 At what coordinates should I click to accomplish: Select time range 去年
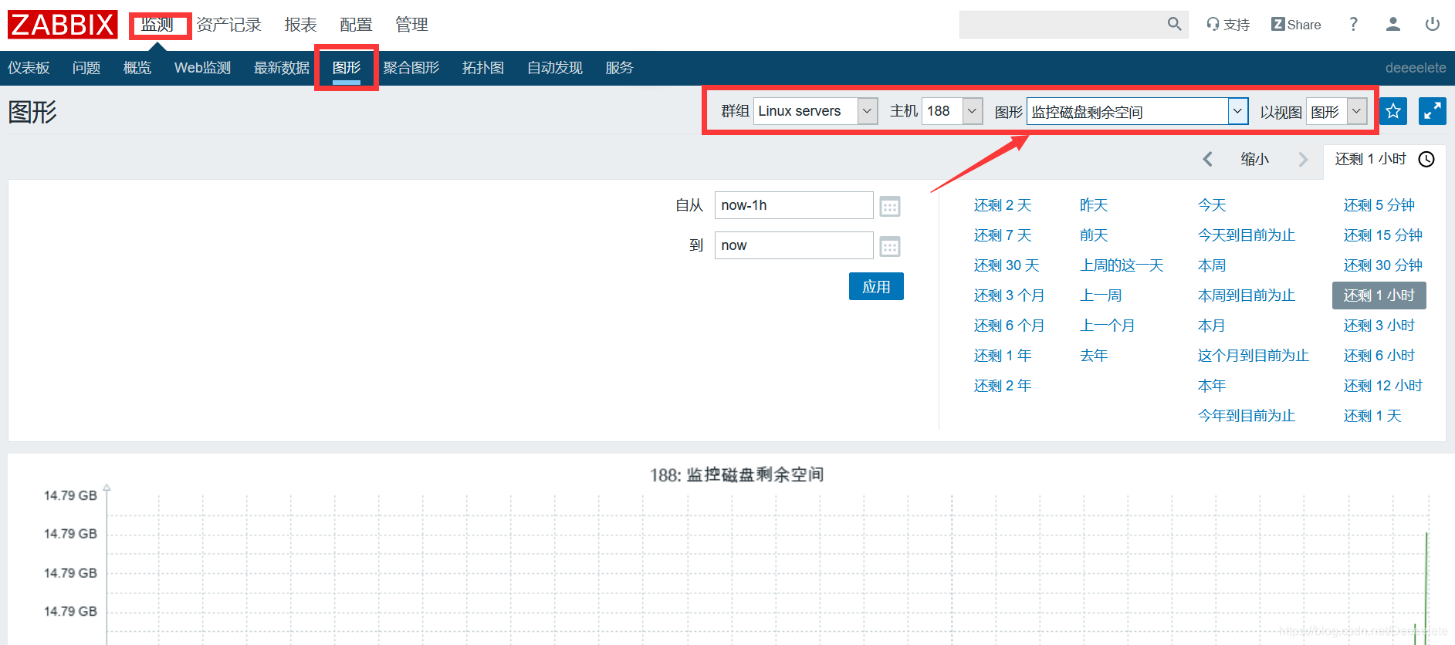click(x=1094, y=356)
